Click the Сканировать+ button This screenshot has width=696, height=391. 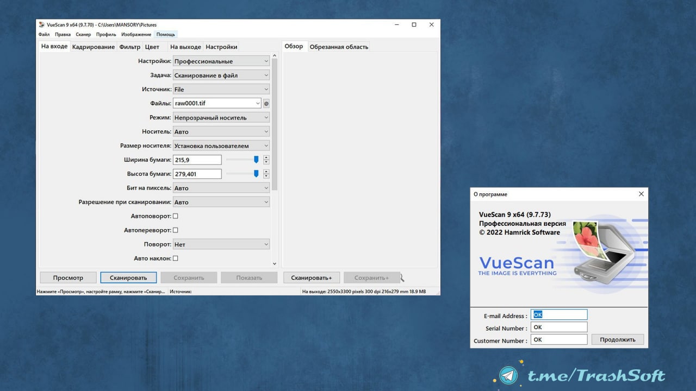pyautogui.click(x=312, y=278)
